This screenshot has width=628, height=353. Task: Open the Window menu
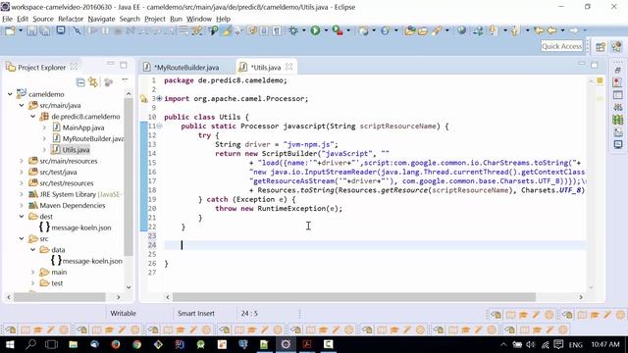198,19
